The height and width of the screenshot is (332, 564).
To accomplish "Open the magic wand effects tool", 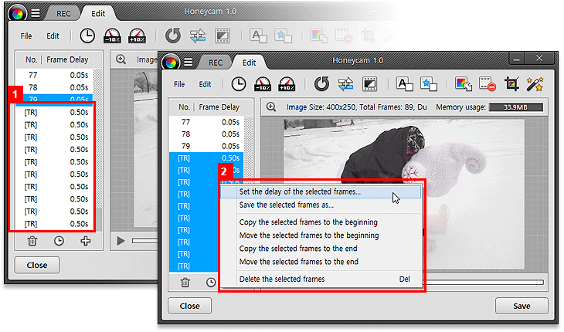I will (534, 84).
